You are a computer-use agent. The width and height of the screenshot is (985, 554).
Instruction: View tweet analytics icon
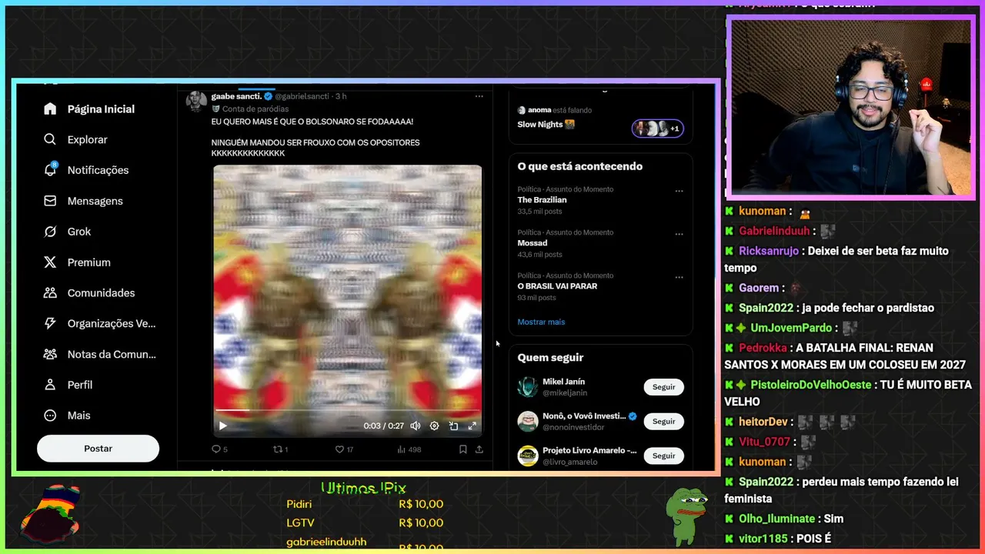[x=401, y=449]
